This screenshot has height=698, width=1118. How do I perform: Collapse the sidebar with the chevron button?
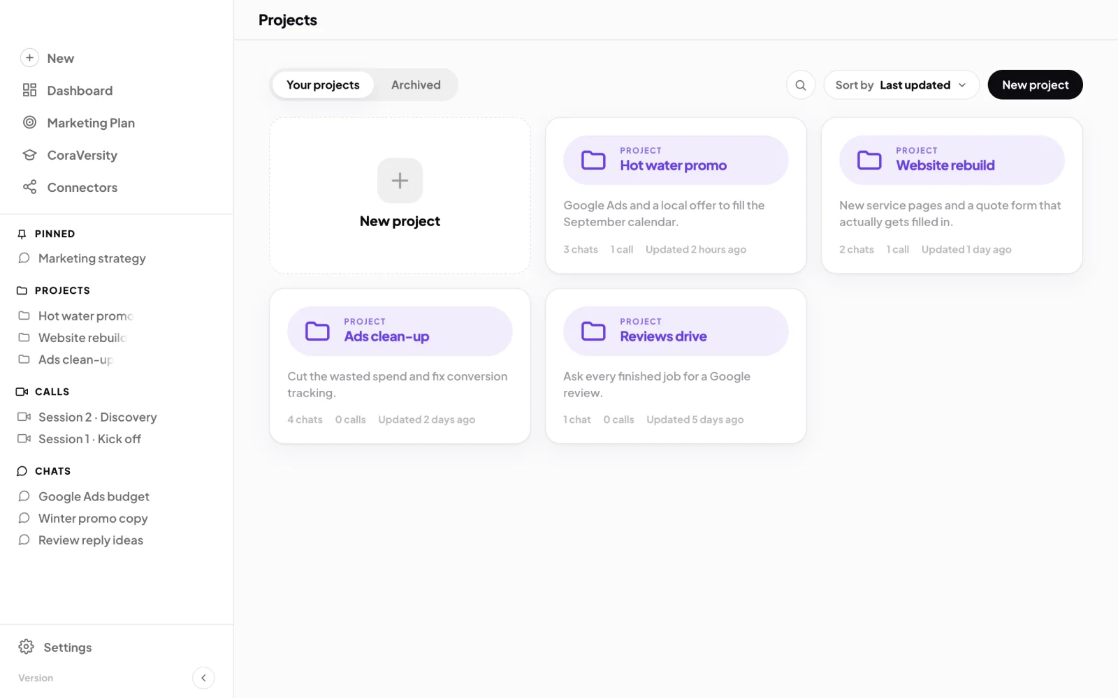203,678
